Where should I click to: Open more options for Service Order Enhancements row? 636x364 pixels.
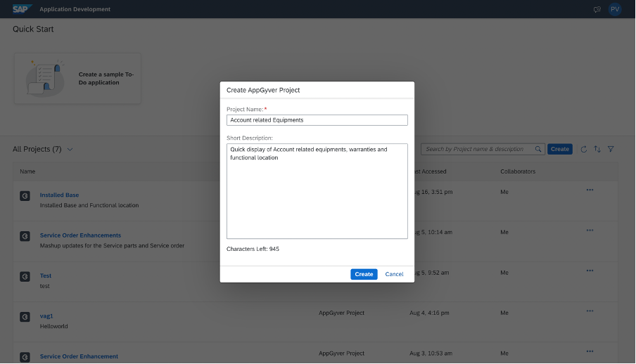point(590,230)
